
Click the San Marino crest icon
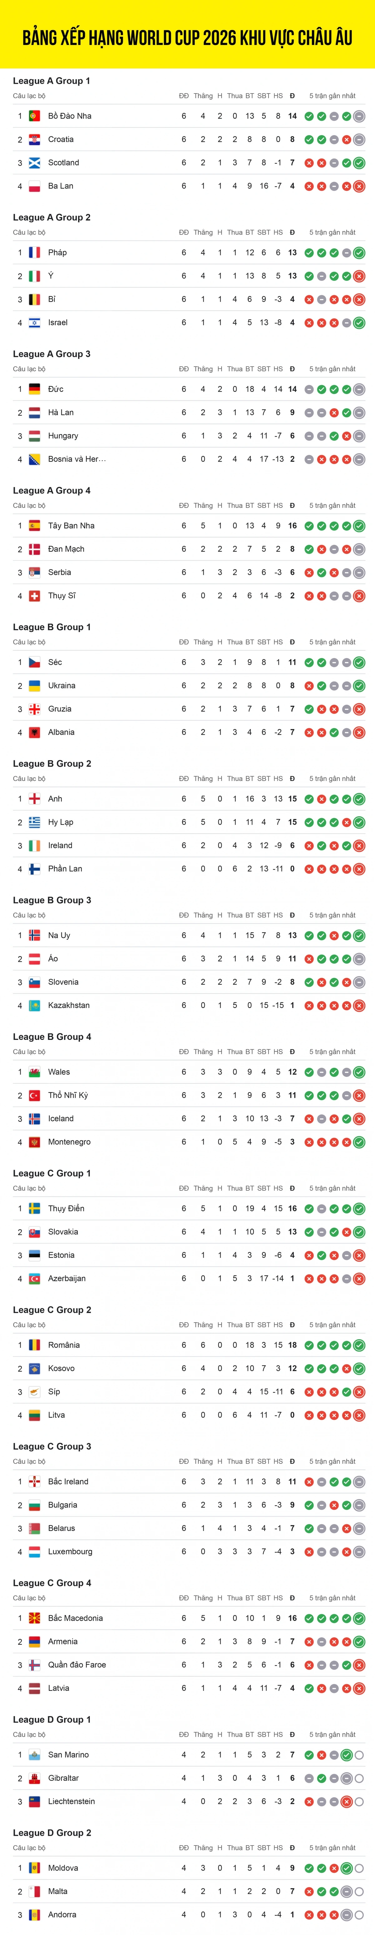point(34,1755)
